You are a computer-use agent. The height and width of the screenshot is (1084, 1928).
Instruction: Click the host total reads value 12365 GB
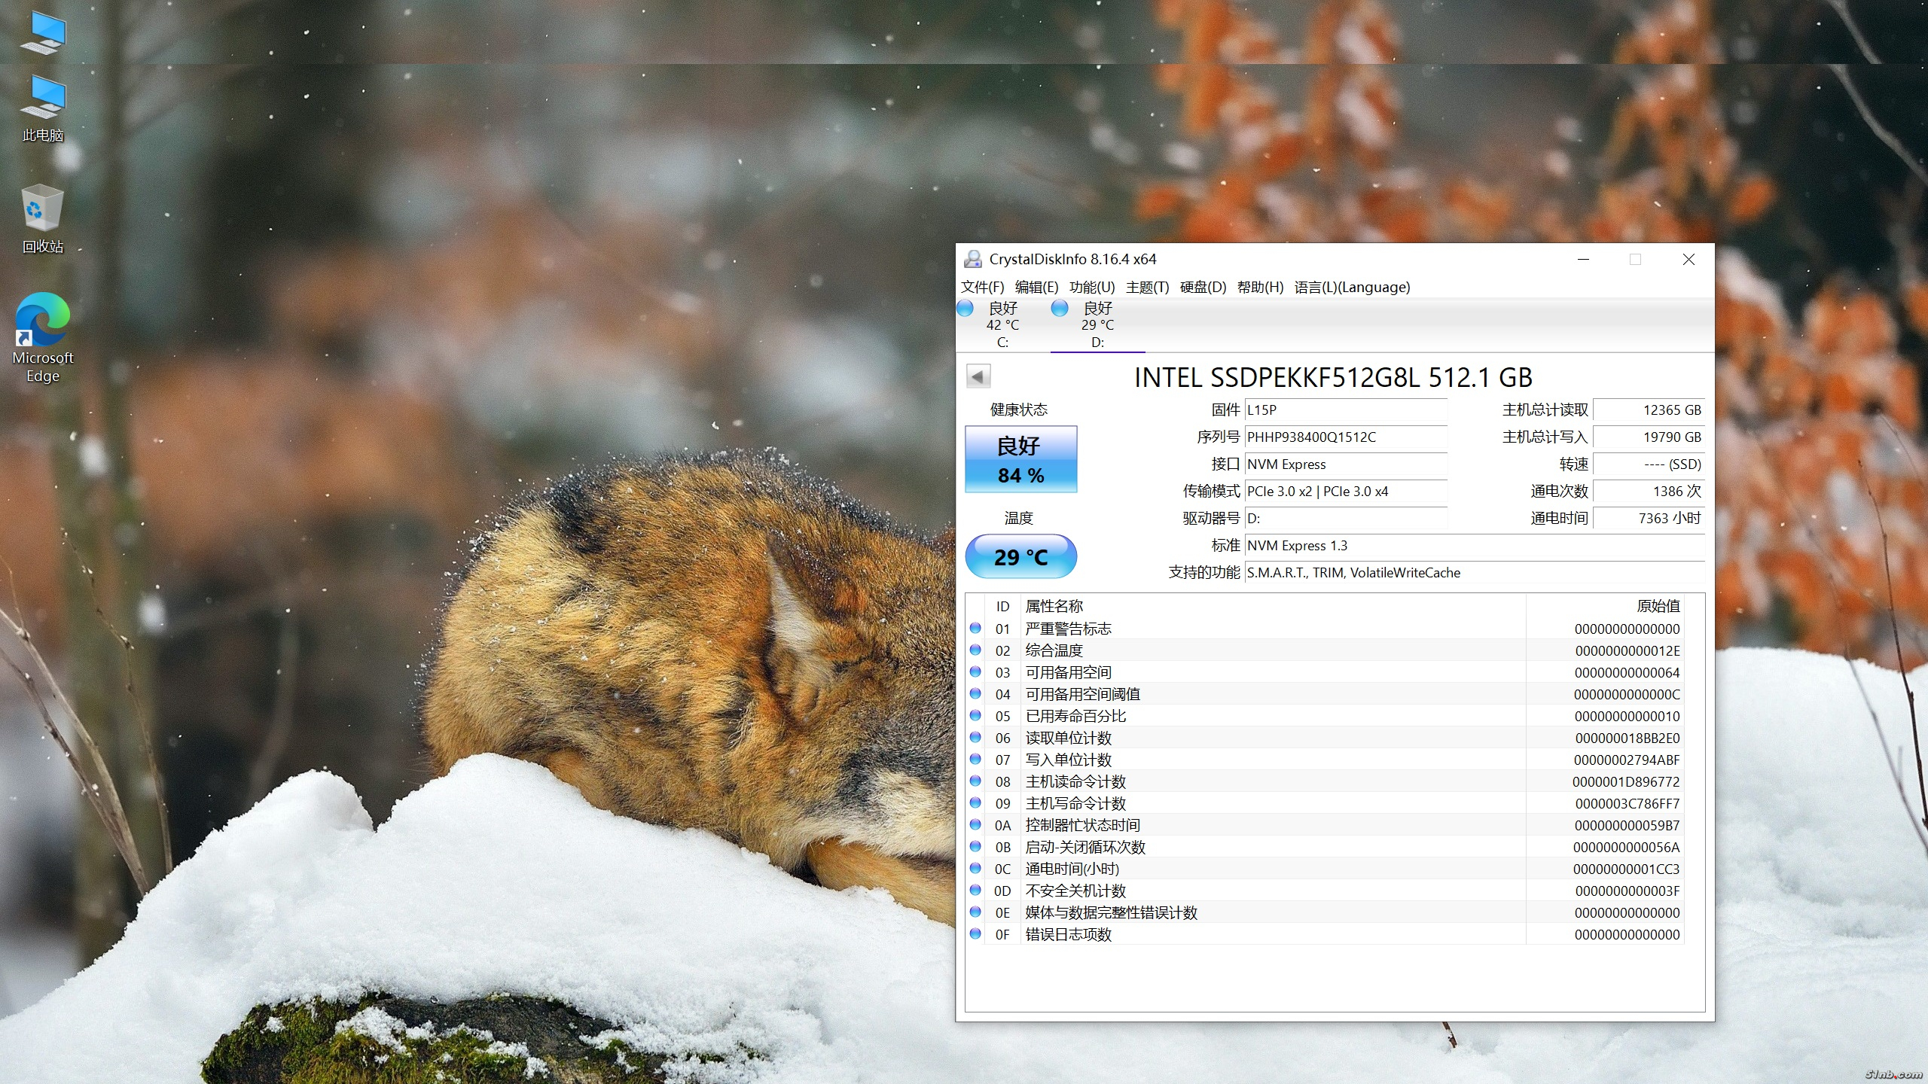pyautogui.click(x=1649, y=410)
